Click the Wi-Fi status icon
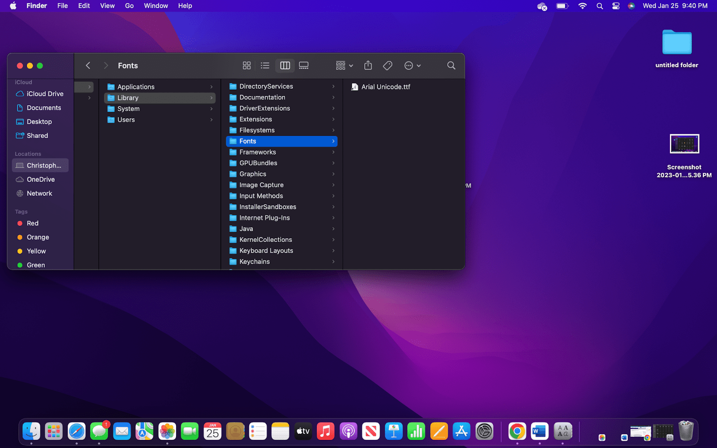717x448 pixels. (x=582, y=6)
